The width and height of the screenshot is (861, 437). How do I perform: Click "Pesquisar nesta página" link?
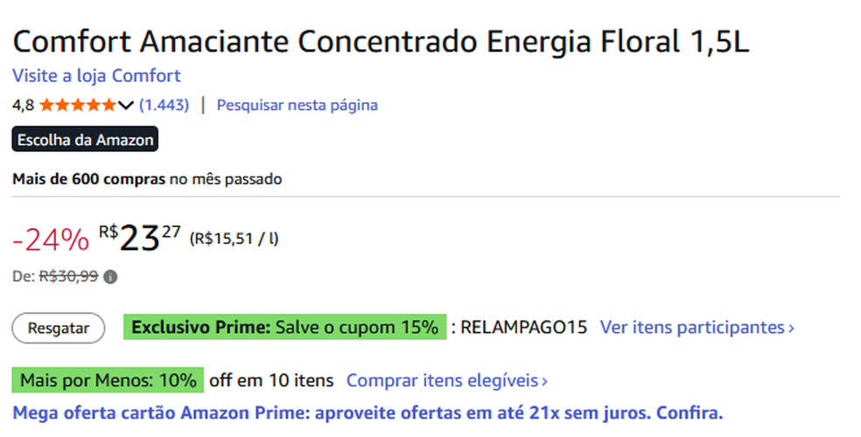297,106
